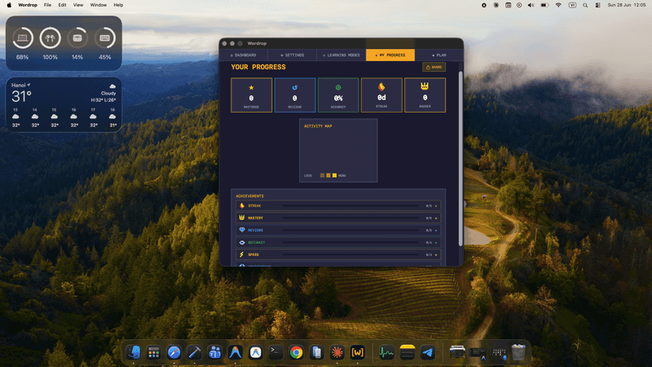Screen dimensions: 652x367
Task: Open the iPhone simulator app in Dock
Action: 316,352
